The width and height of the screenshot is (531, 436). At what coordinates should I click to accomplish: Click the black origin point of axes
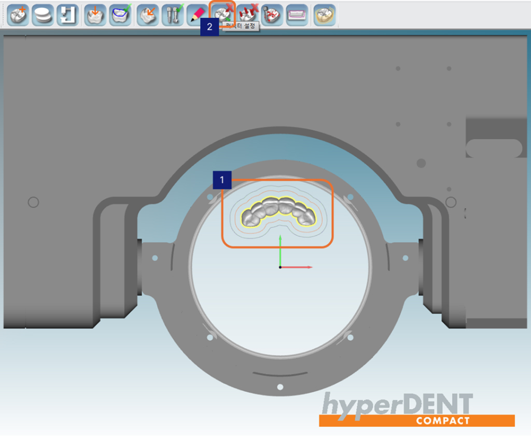tap(280, 267)
